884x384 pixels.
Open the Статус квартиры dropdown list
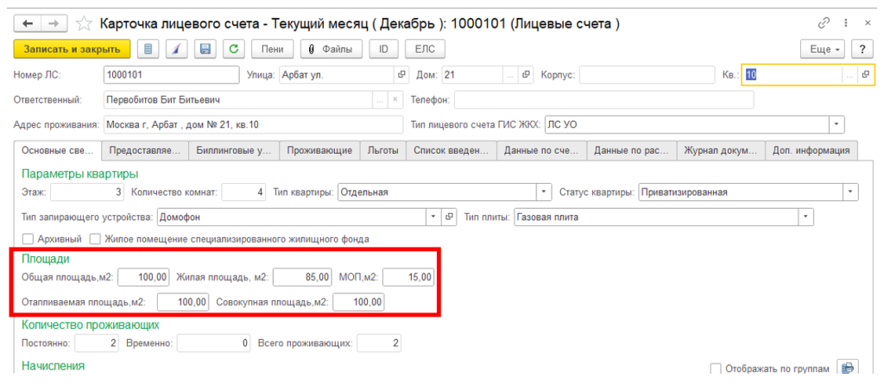[850, 192]
